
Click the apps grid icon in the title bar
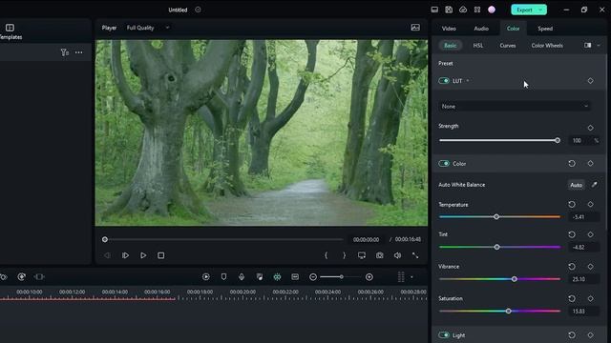[477, 10]
